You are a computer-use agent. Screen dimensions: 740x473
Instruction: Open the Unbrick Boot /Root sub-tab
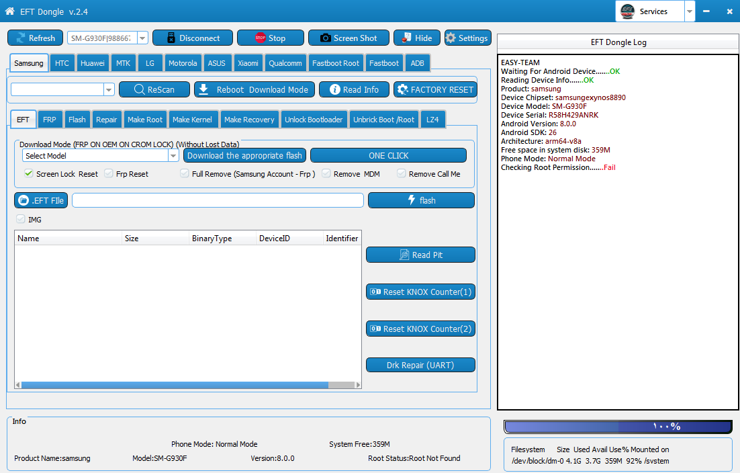383,120
